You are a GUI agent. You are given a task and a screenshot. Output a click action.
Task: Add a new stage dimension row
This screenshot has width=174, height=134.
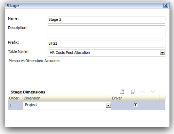[x=122, y=91]
